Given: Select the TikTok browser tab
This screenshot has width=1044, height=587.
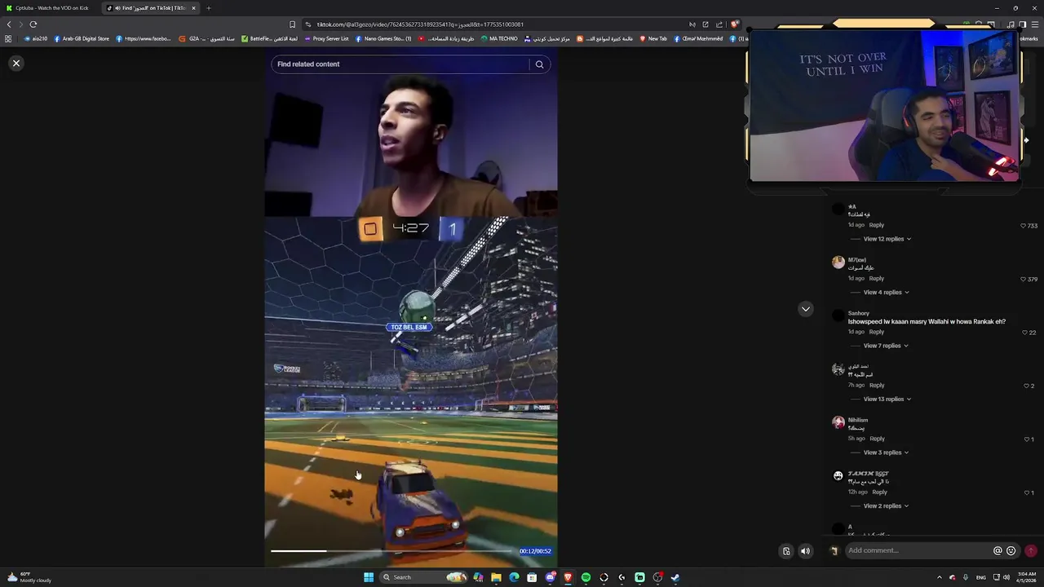Looking at the screenshot, I should tap(150, 8).
